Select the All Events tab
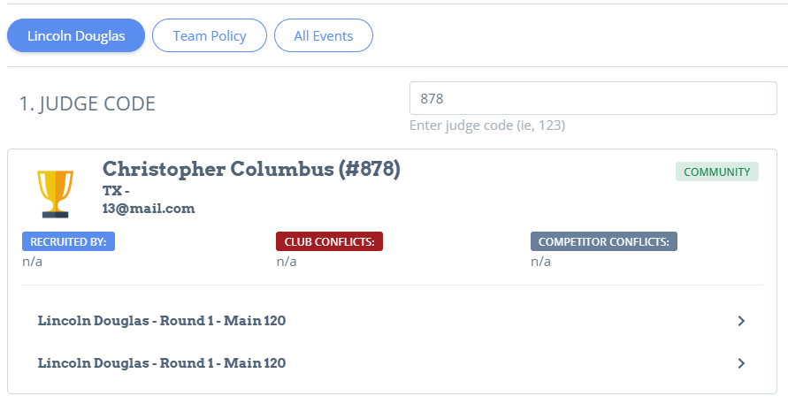788x419 pixels. 324,35
